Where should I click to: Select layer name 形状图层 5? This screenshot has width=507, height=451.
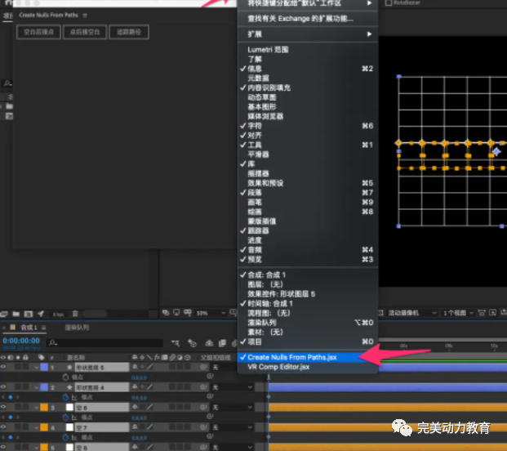point(90,368)
